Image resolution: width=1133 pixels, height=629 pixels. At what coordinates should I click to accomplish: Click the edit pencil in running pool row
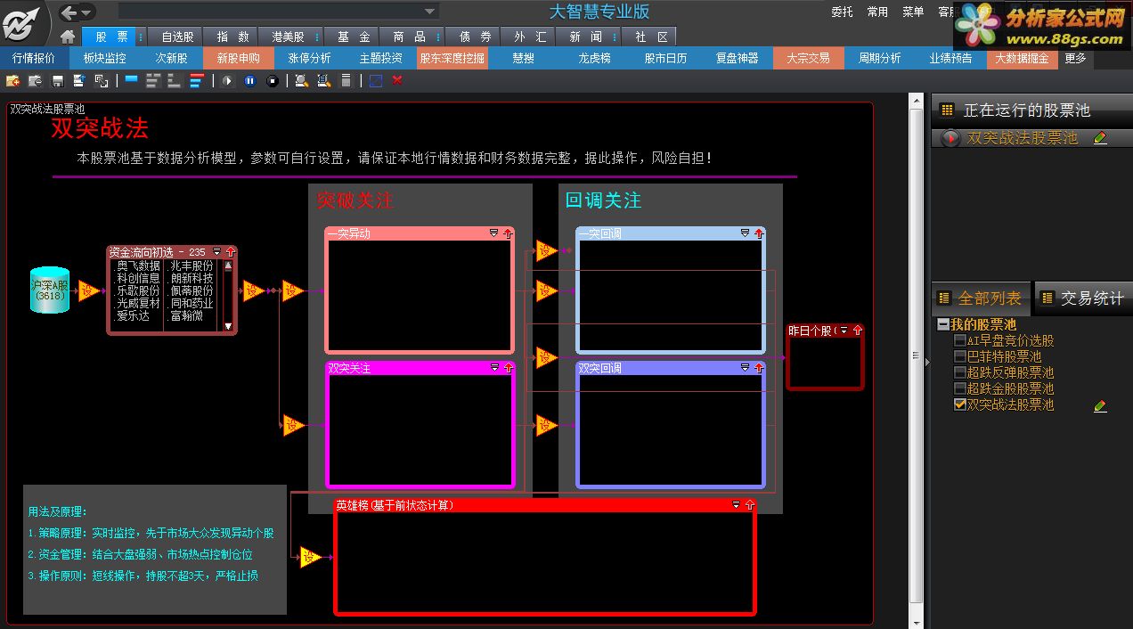point(1101,138)
